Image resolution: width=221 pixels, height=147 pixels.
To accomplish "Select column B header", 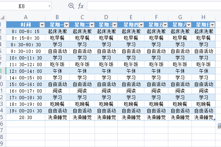I will point(57,17).
